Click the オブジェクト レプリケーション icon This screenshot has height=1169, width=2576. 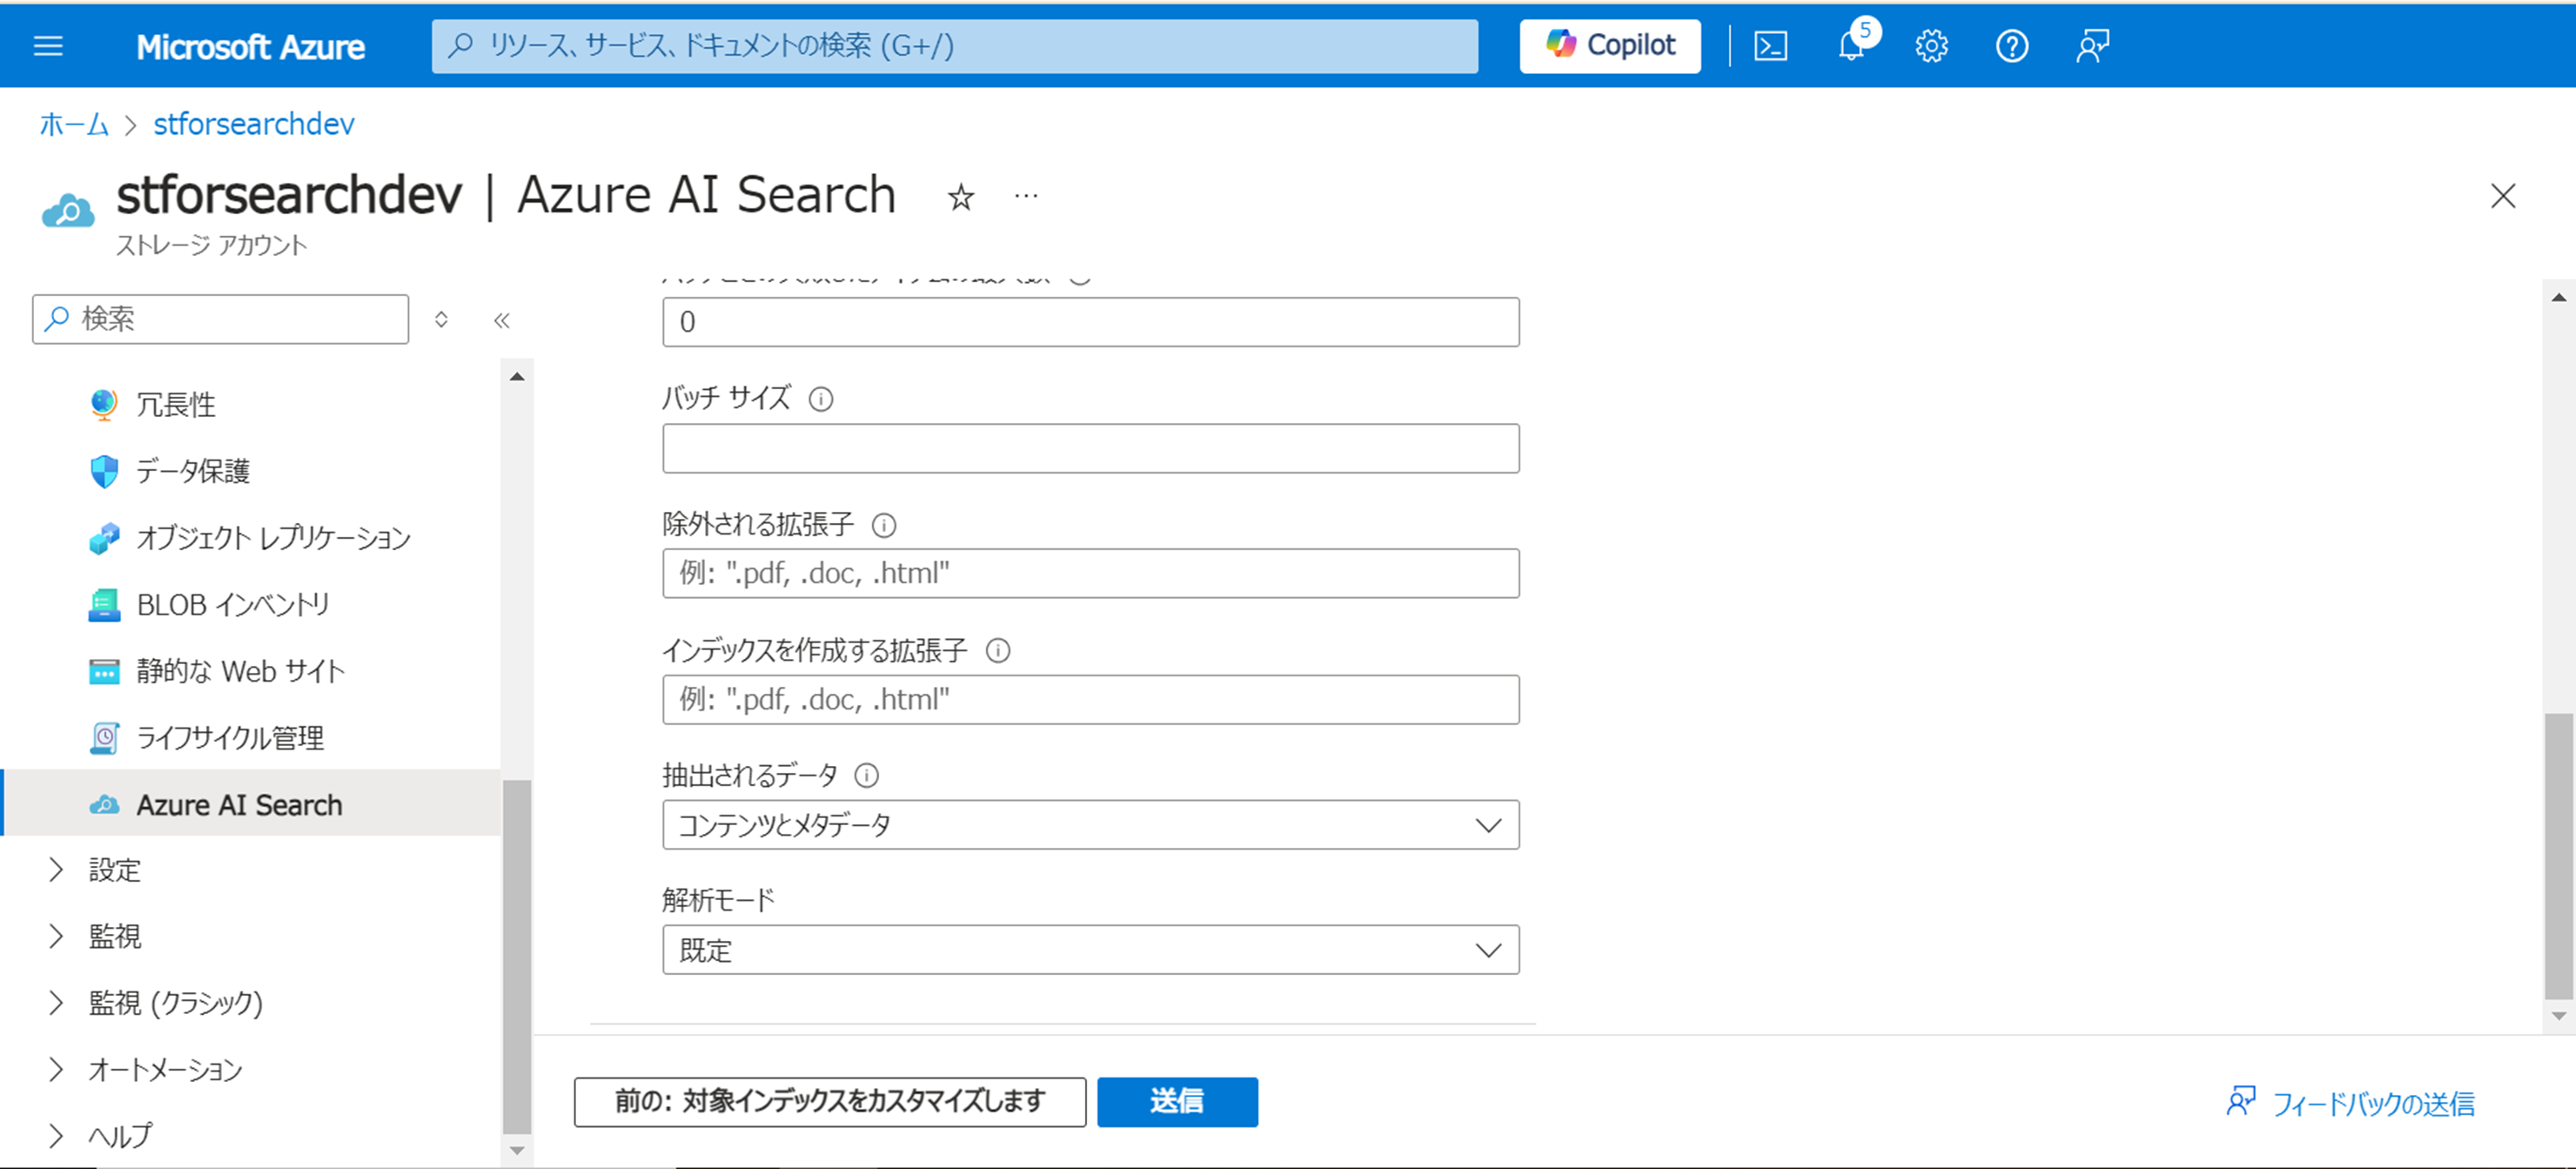coord(104,538)
